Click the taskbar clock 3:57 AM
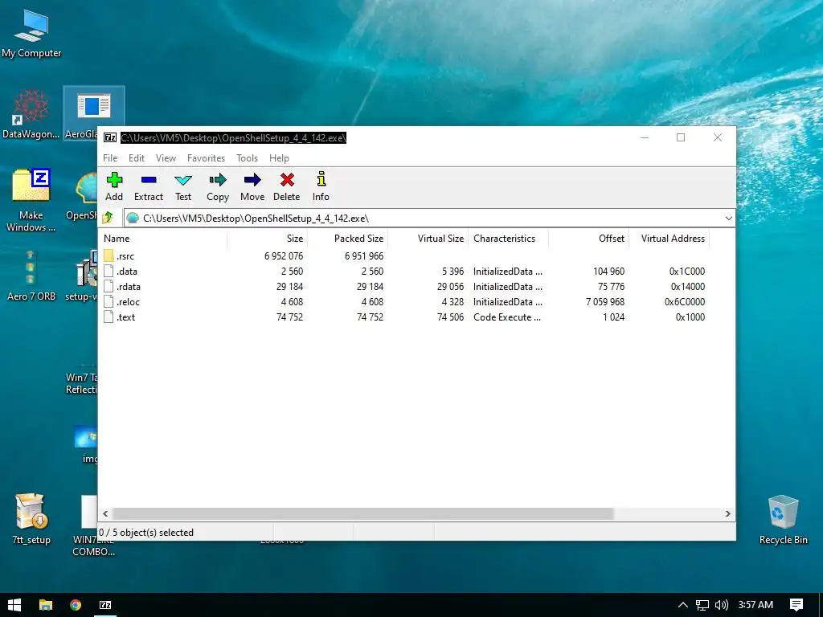The image size is (823, 617). [x=755, y=605]
